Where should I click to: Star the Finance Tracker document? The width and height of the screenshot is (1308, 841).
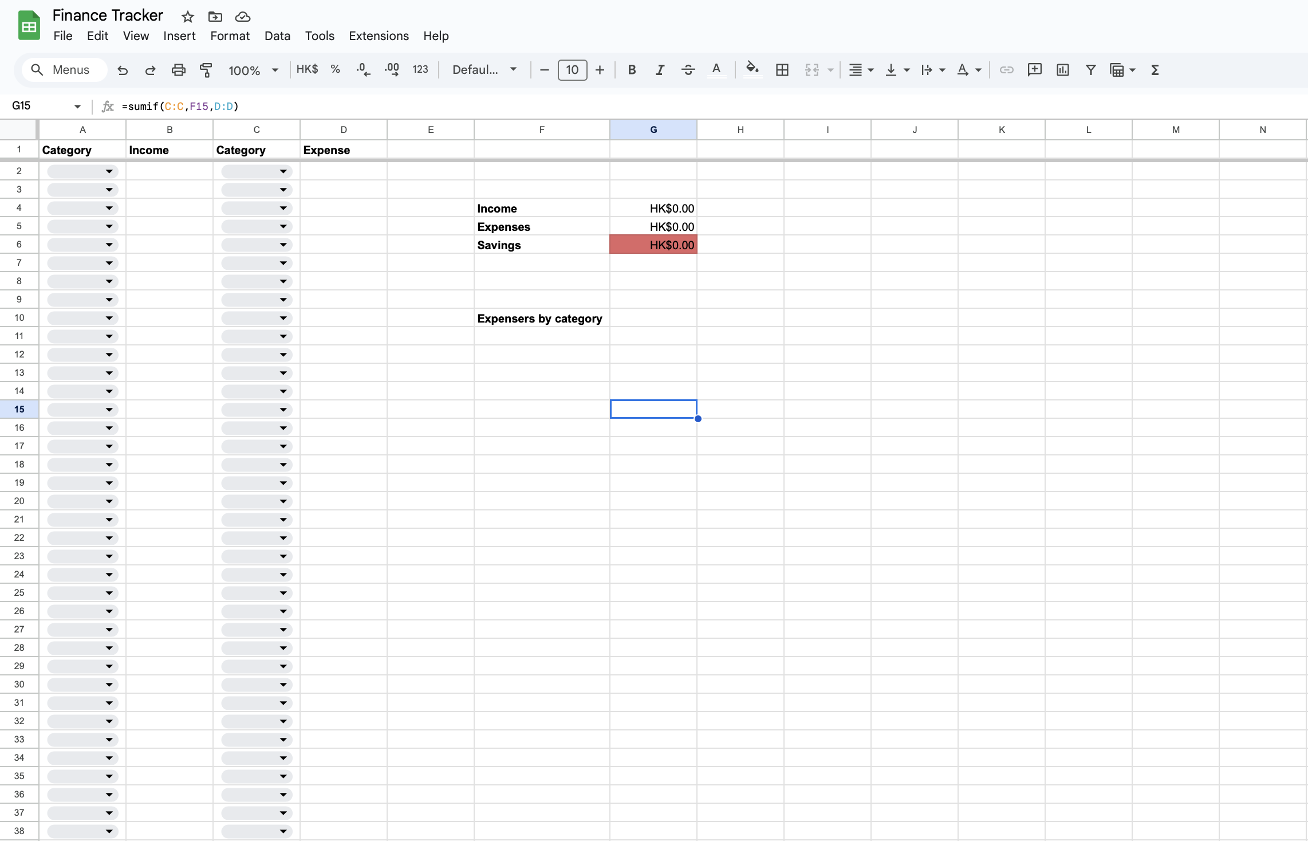tap(188, 17)
